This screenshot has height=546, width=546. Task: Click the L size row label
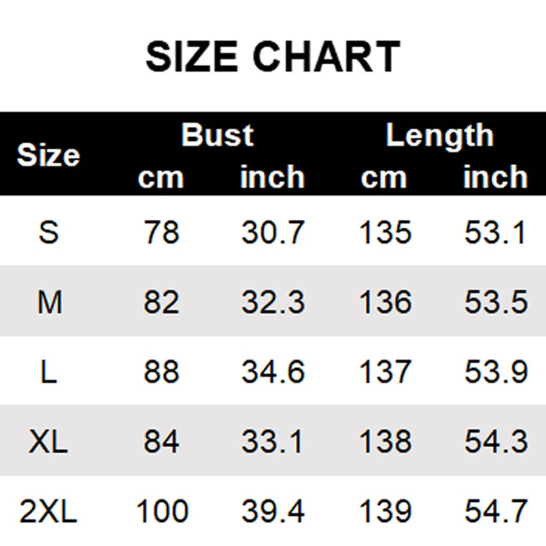[x=48, y=372]
